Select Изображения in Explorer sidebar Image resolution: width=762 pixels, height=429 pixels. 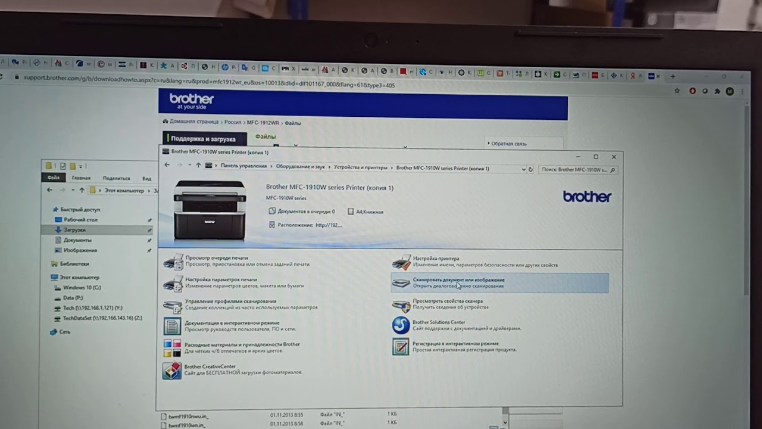coord(80,250)
